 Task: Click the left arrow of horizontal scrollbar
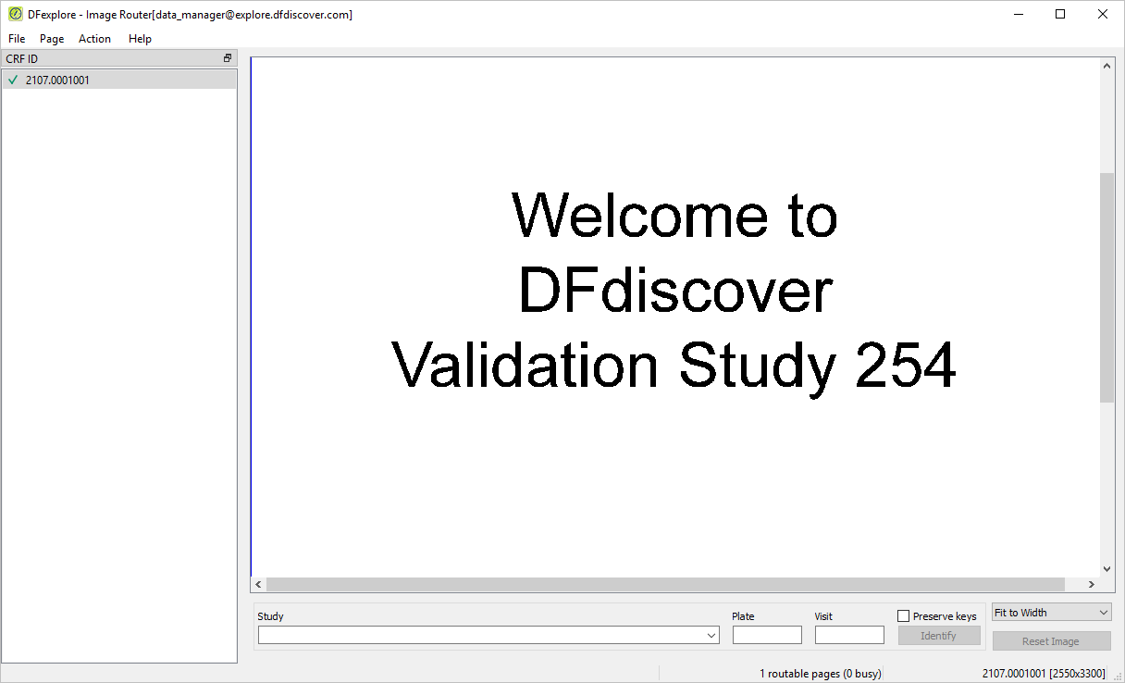click(259, 585)
